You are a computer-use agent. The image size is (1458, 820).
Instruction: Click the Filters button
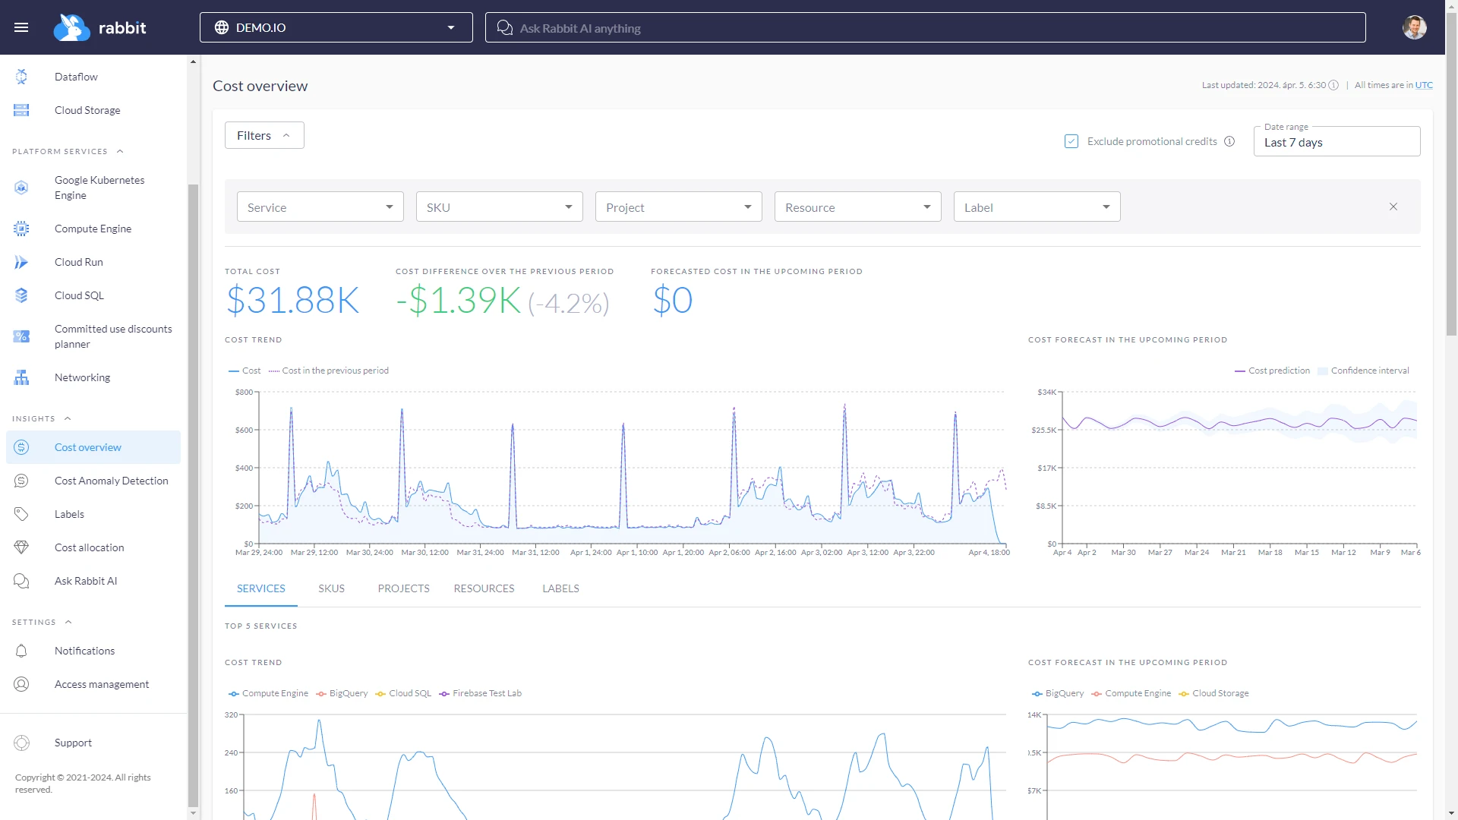pyautogui.click(x=264, y=135)
